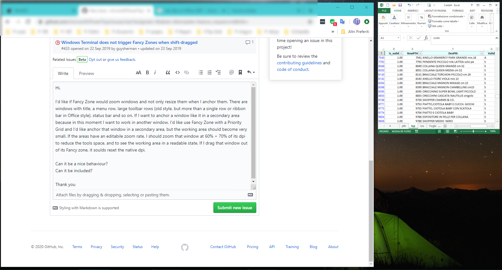This screenshot has height=270, width=502.
Task: Reference an issue with the bookmark icon
Action: [x=240, y=72]
